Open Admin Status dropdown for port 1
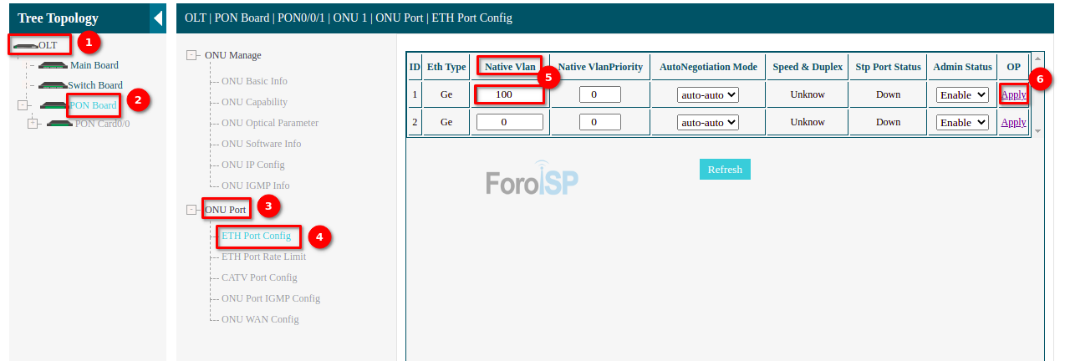The width and height of the screenshot is (1065, 361). tap(962, 95)
